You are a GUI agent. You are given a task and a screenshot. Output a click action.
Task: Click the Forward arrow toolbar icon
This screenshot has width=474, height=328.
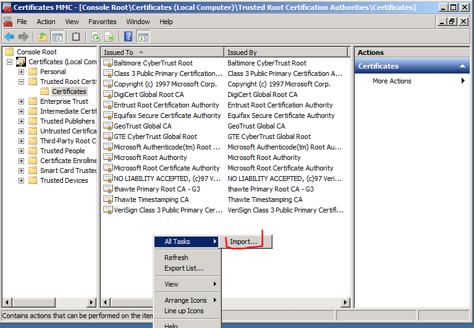click(23, 37)
